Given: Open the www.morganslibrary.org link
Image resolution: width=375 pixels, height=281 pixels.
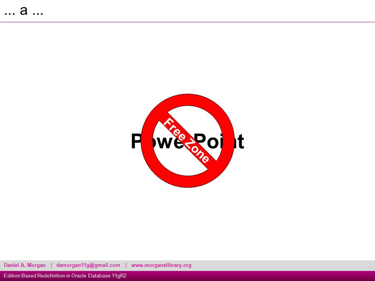Looking at the screenshot, I should [x=161, y=265].
